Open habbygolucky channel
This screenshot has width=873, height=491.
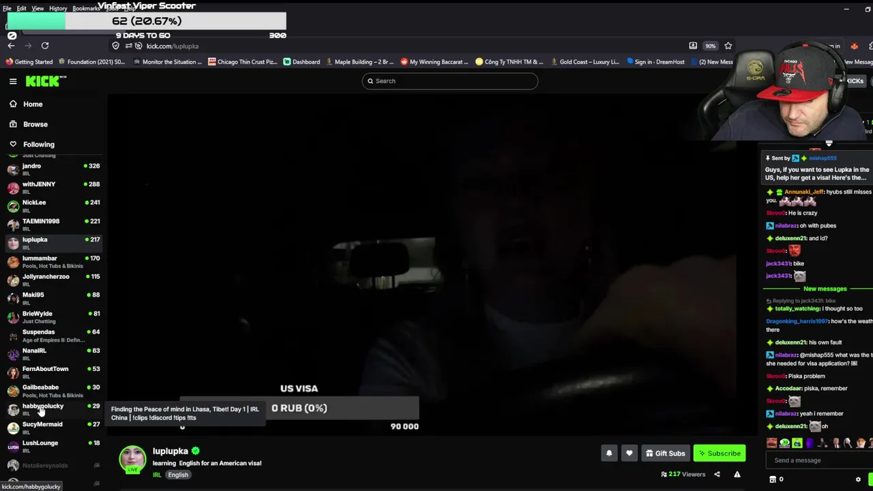pos(53,409)
